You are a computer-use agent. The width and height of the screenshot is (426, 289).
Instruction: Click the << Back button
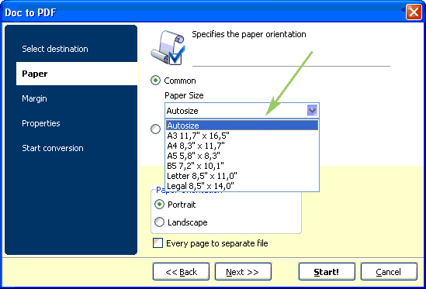(182, 272)
